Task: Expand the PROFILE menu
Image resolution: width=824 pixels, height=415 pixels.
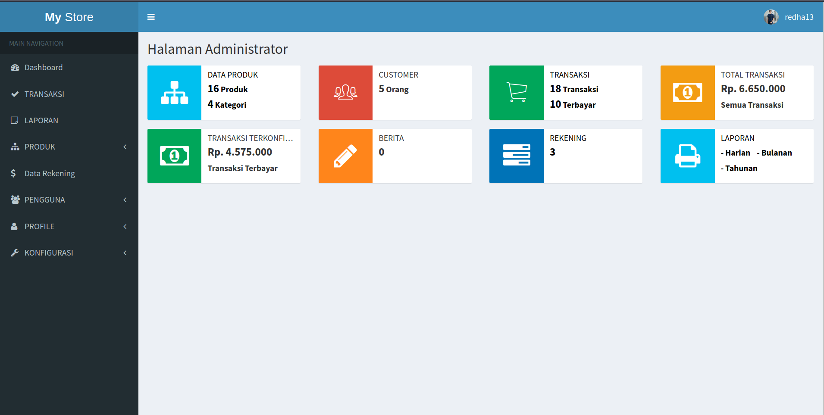Action: click(x=125, y=226)
